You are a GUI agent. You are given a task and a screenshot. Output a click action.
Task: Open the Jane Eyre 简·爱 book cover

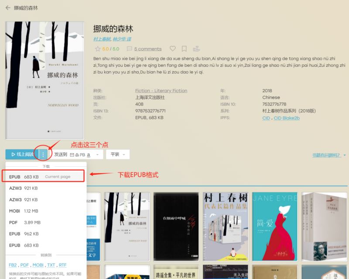[275, 227]
